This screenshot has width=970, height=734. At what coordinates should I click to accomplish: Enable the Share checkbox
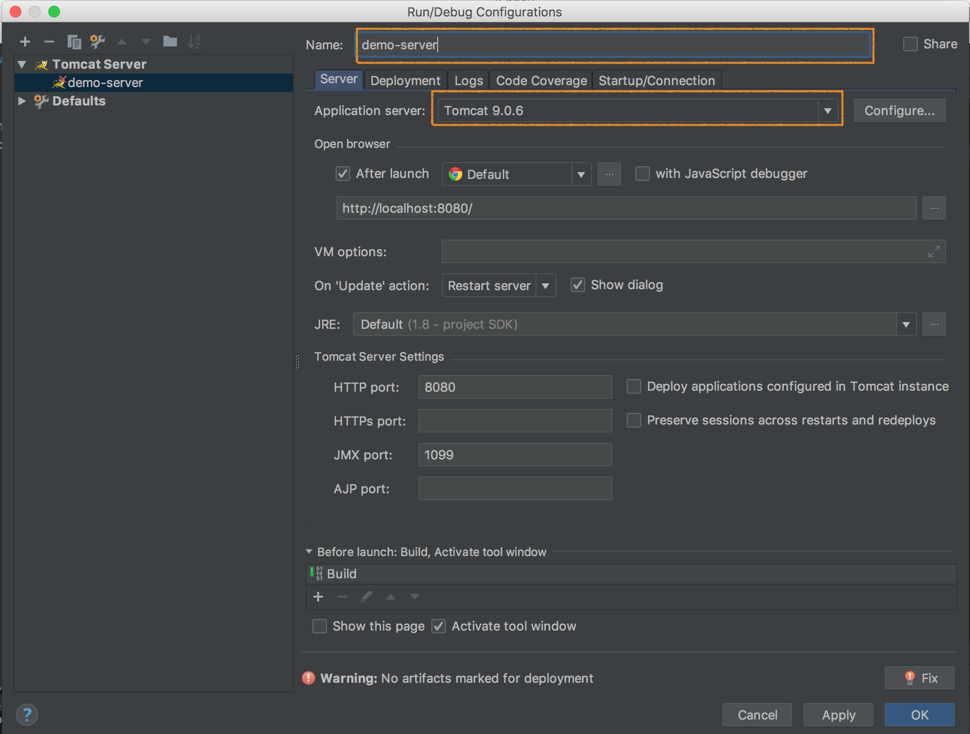click(x=910, y=44)
